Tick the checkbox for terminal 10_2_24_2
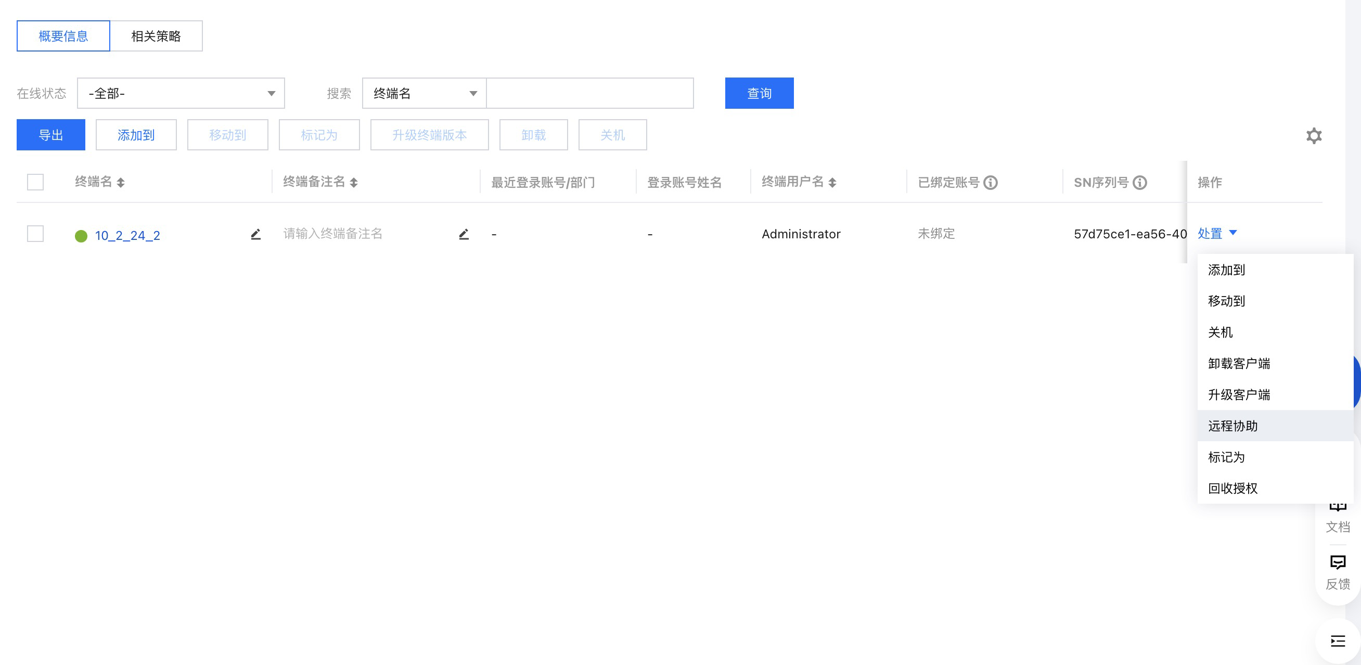Viewport: 1361px width, 665px height. 35,234
